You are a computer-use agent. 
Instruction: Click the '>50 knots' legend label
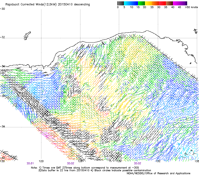click(191, 7)
